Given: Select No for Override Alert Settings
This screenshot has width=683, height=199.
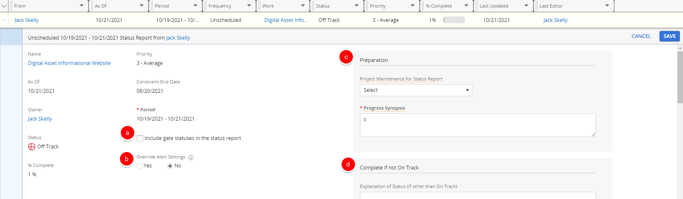Looking at the screenshot, I should [x=170, y=166].
